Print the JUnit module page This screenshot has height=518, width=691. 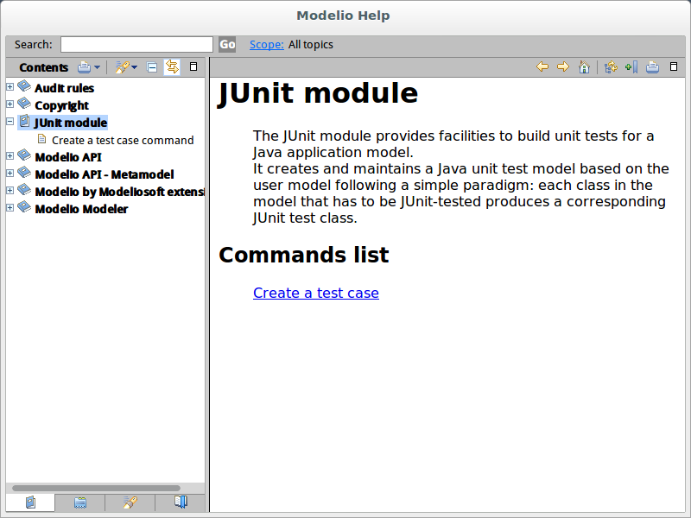(652, 67)
